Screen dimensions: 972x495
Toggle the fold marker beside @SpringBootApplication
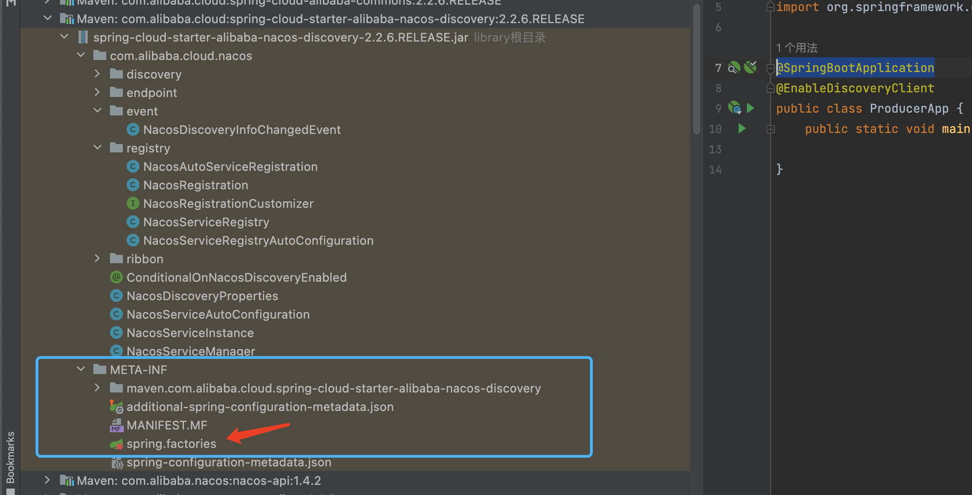(x=770, y=68)
